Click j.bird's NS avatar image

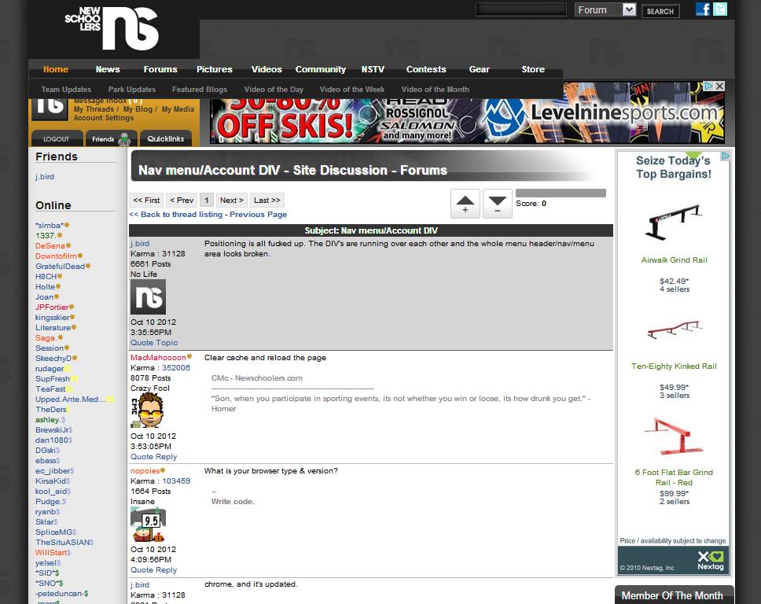click(x=147, y=297)
